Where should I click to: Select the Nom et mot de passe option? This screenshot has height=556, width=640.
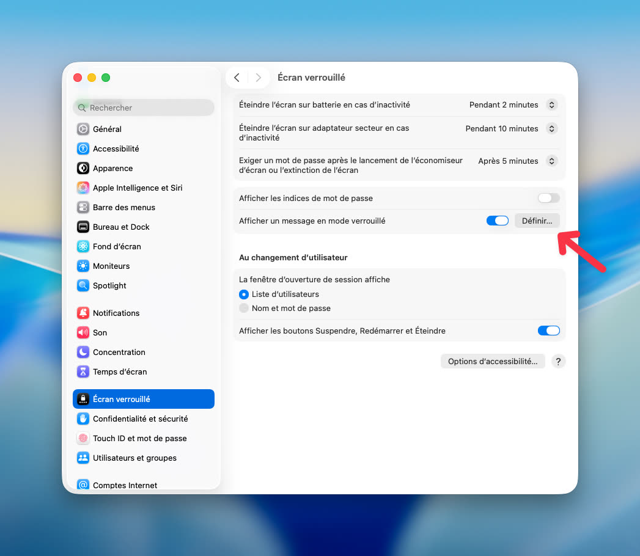pyautogui.click(x=245, y=309)
